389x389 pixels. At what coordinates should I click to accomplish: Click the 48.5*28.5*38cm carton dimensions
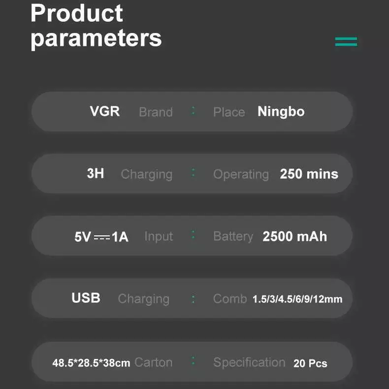[x=91, y=363]
